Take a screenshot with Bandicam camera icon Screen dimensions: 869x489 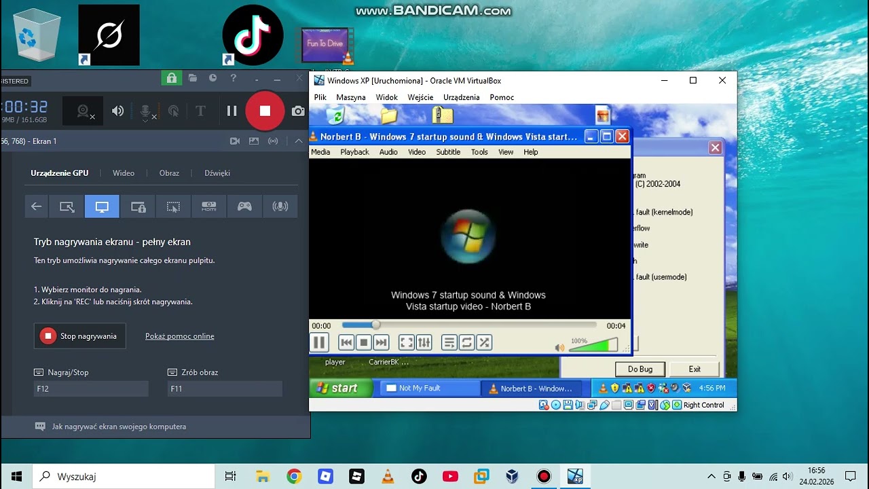tap(298, 111)
